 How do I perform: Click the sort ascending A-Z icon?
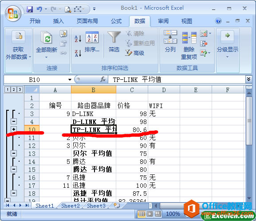(x=78, y=39)
